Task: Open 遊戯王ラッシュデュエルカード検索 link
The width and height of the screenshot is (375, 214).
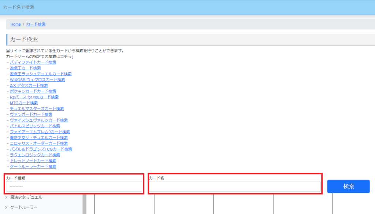Action: [x=41, y=74]
